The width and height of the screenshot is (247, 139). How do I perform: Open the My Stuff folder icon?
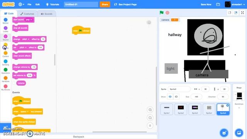(x=218, y=4)
